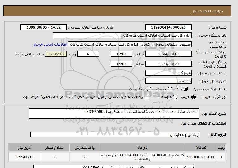Click the ردیف column header
This screenshot has height=168, width=238.
click(x=221, y=148)
